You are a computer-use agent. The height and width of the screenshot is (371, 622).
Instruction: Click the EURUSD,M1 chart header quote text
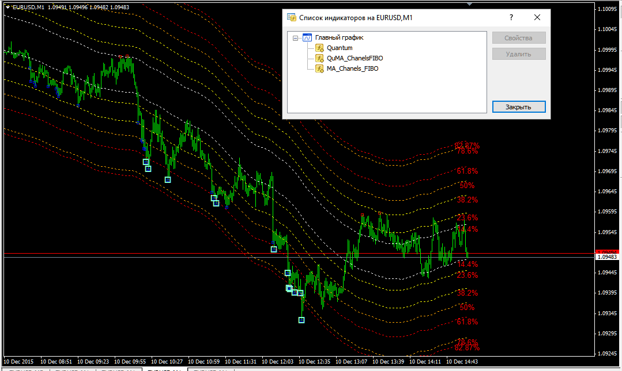tap(70, 7)
